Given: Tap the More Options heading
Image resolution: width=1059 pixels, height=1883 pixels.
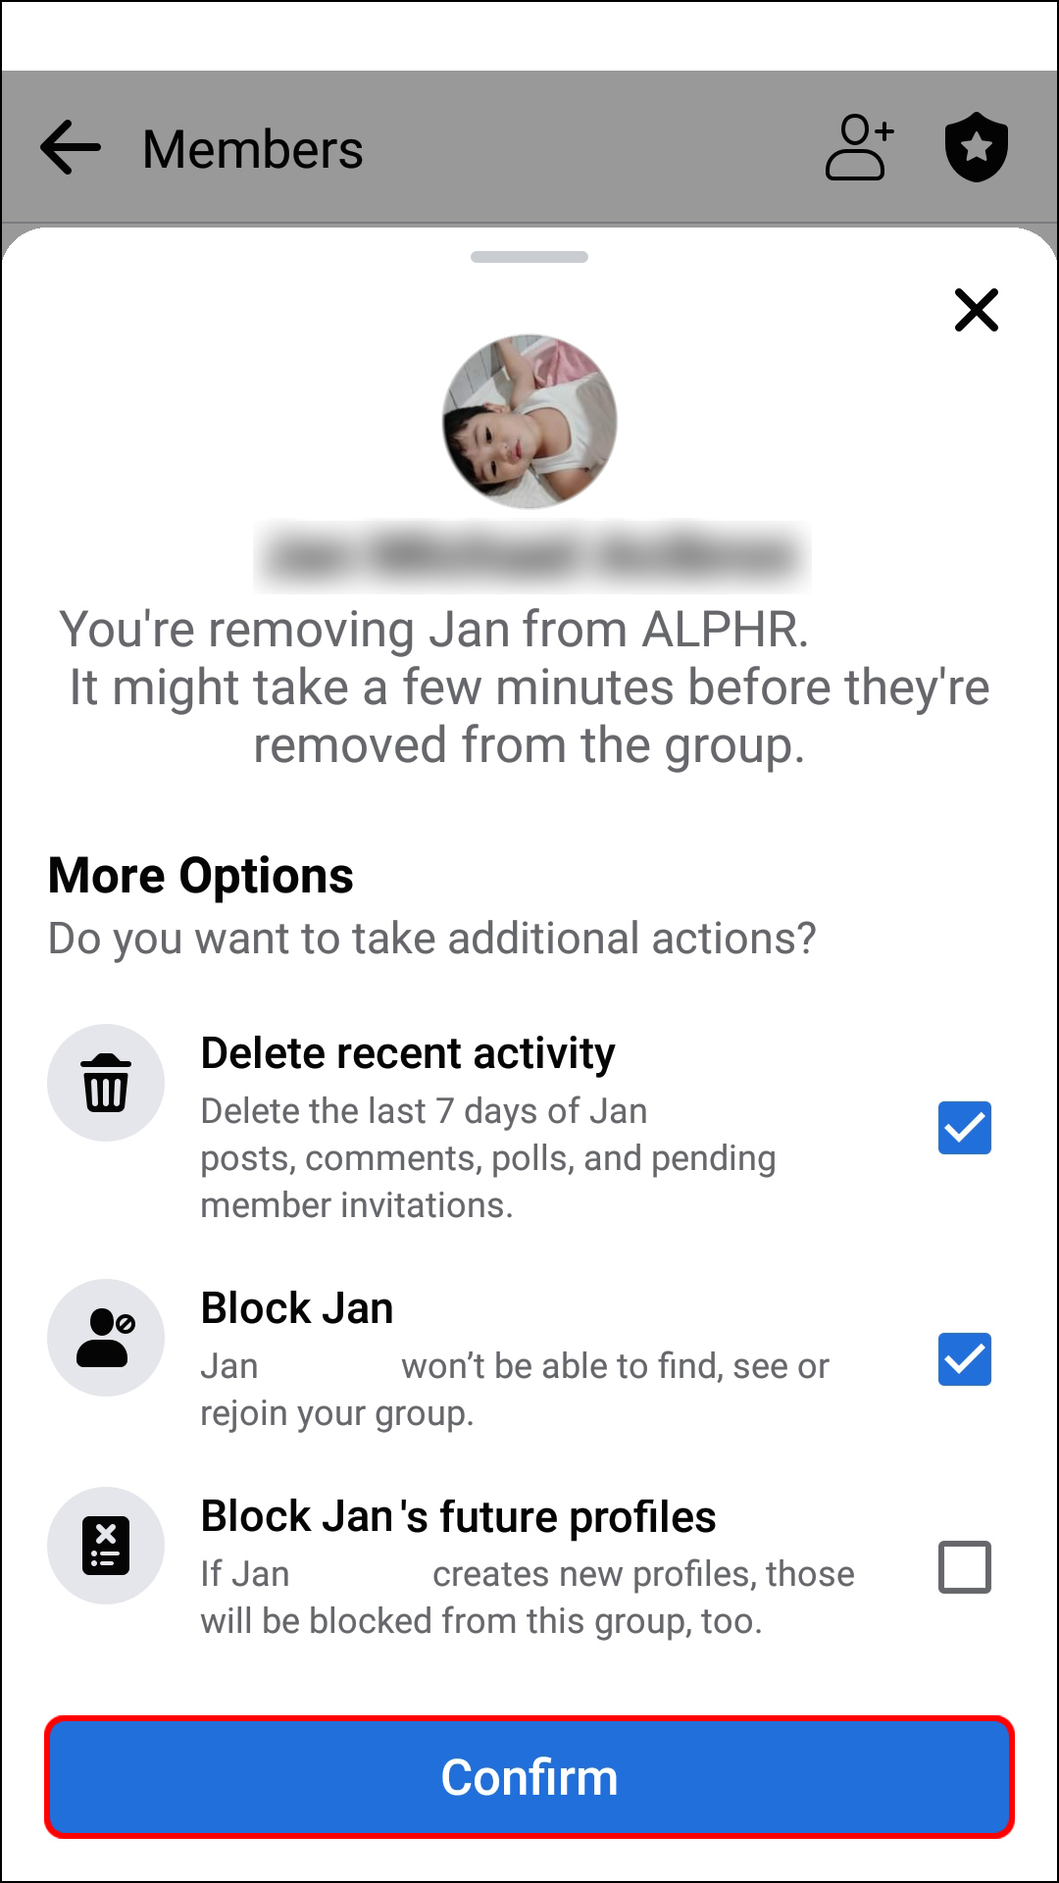Looking at the screenshot, I should click(x=201, y=875).
